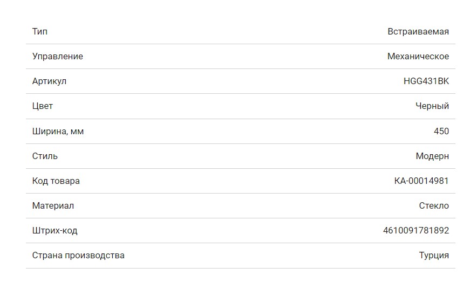Viewport: 470px width, 282px height.
Task: Click the "Штрих-код" label
Action: coord(55,230)
